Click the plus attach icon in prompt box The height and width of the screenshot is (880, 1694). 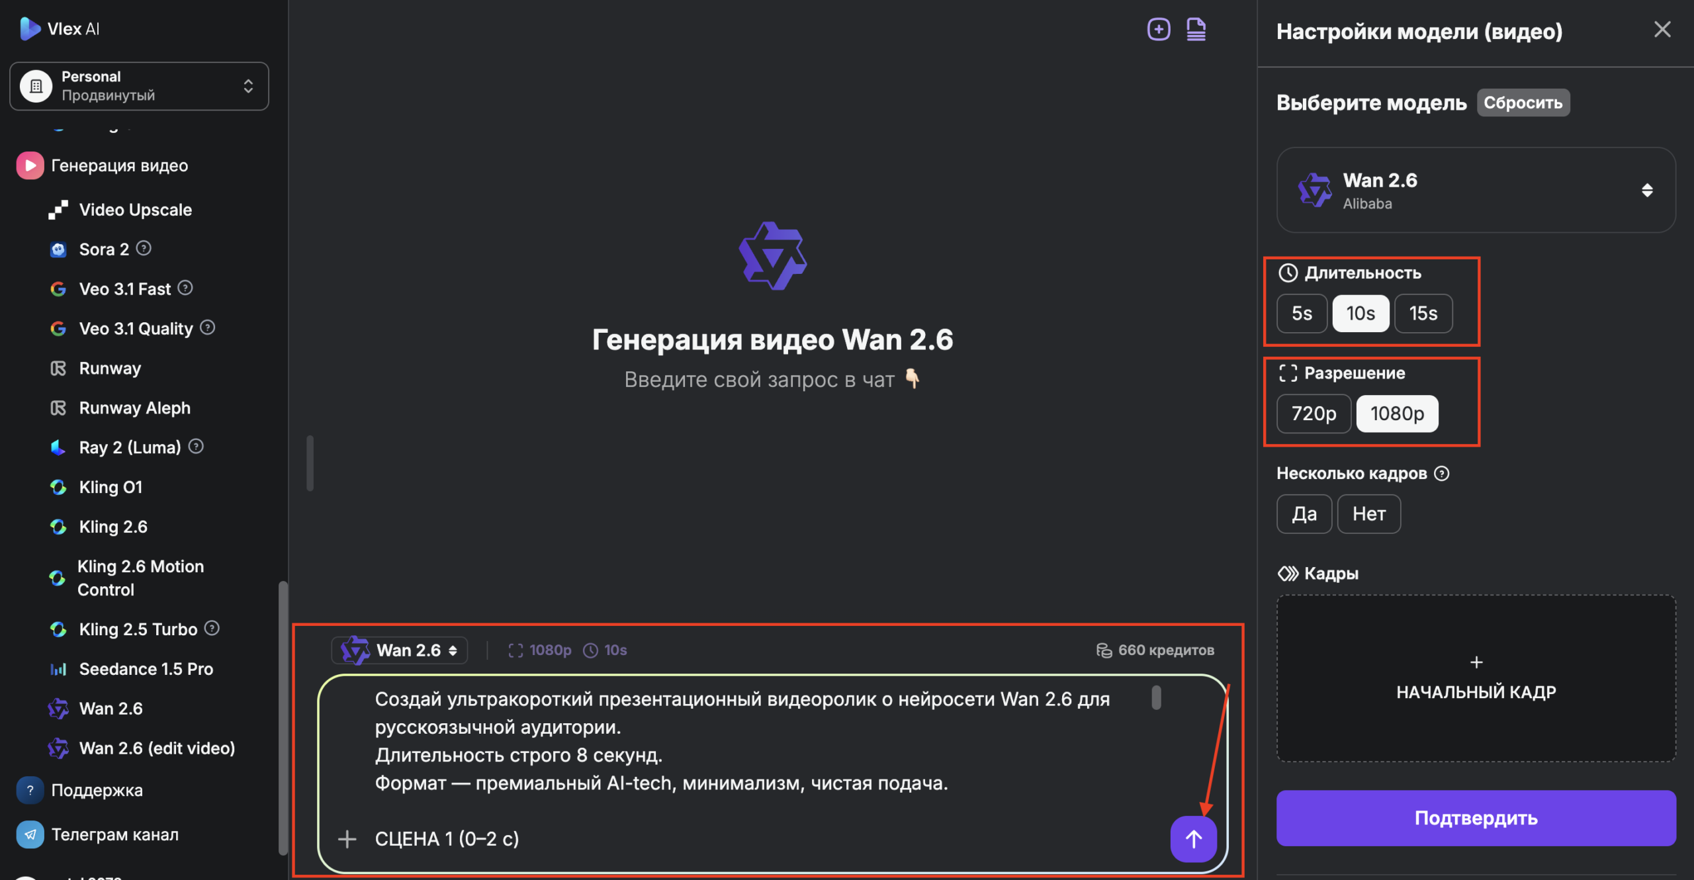pos(347,839)
